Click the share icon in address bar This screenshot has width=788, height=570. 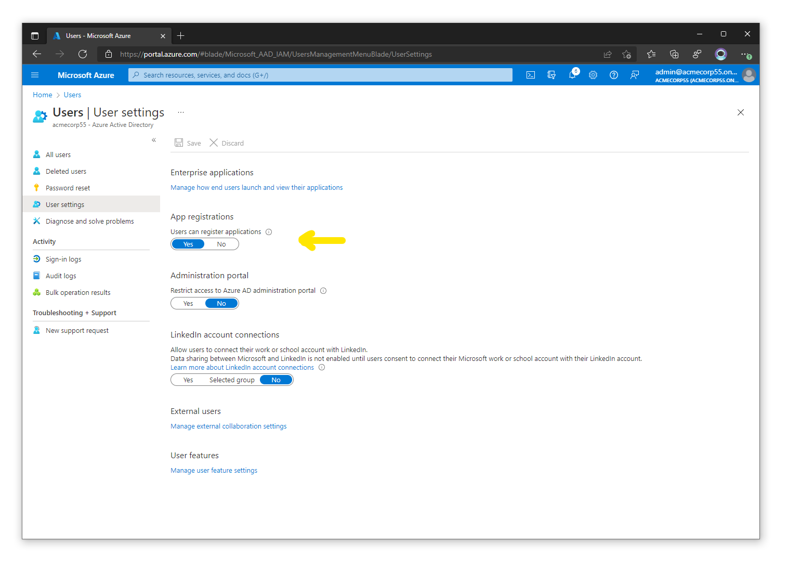click(607, 54)
